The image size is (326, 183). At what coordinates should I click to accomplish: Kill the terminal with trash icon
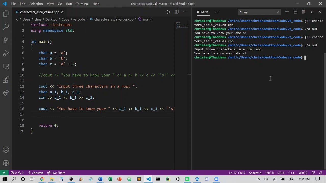(x=303, y=12)
